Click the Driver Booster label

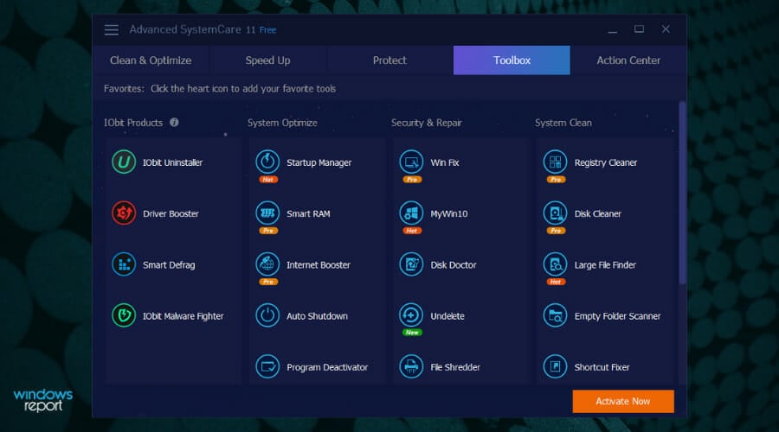(x=171, y=213)
